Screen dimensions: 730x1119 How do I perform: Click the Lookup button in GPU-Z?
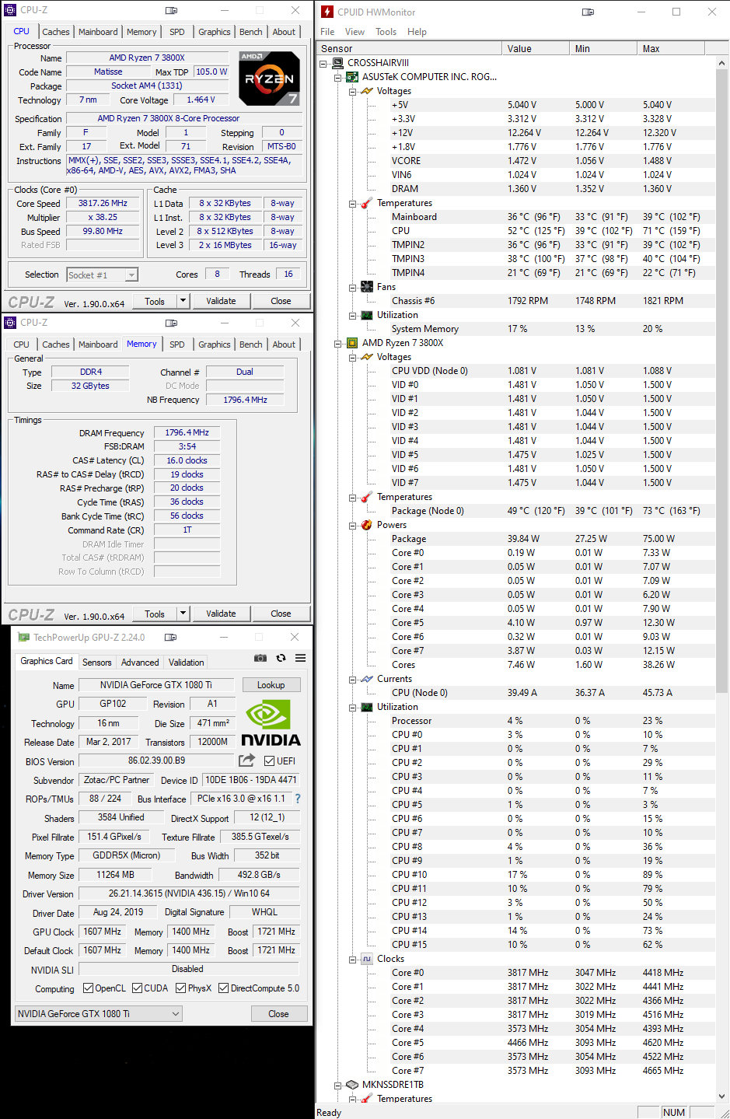coord(271,685)
